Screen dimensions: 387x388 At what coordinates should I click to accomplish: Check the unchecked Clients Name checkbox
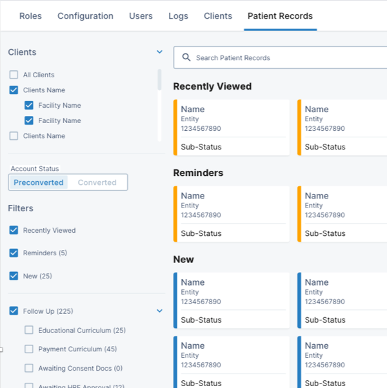14,136
